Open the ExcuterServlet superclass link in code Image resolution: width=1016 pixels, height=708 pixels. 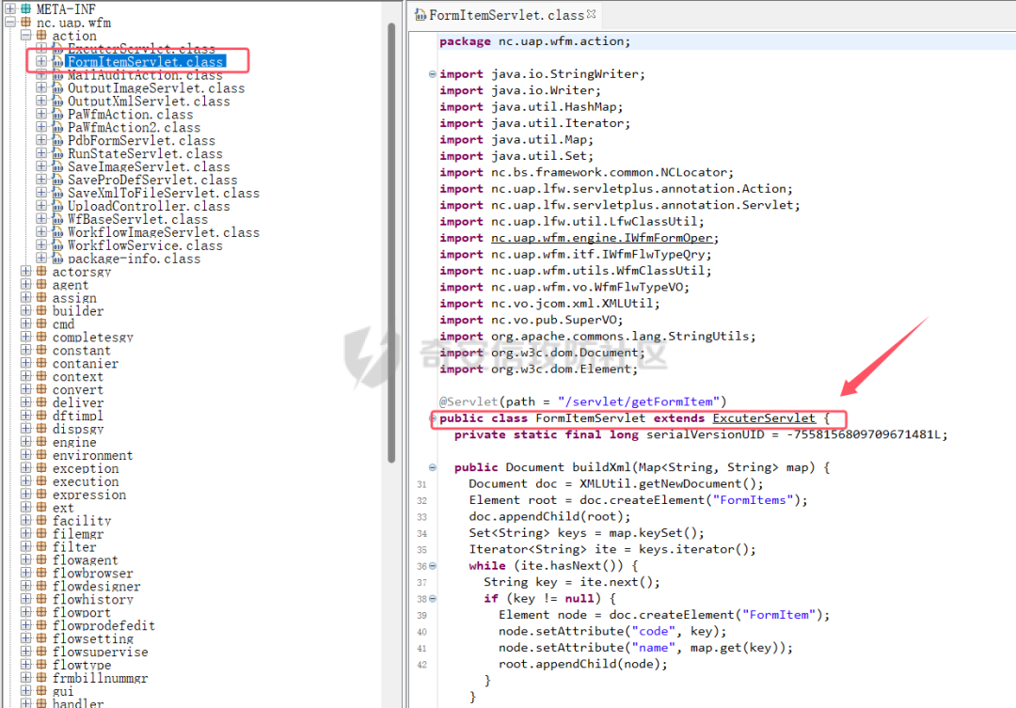[764, 418]
